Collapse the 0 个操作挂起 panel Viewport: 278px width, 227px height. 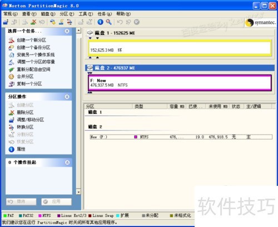67,162
